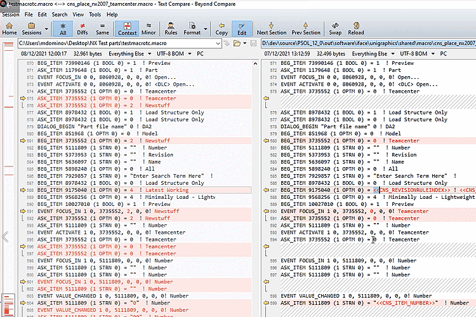The width and height of the screenshot is (476, 317).
Task: Jump to Prev Section
Action: click(305, 28)
